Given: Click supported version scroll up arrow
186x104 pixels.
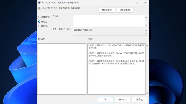Looking at the screenshot, I should (x=146, y=30).
